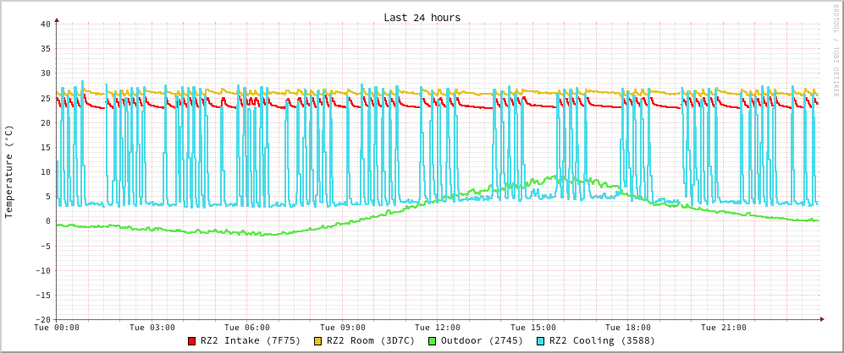Click the 15 value on the temperature axis

(x=45, y=147)
